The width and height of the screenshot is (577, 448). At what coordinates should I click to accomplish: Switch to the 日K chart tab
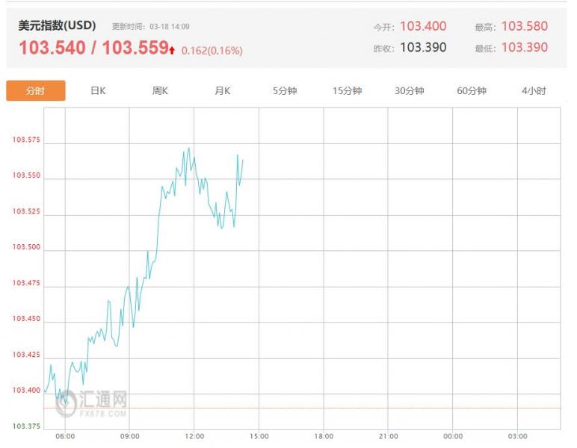point(98,91)
